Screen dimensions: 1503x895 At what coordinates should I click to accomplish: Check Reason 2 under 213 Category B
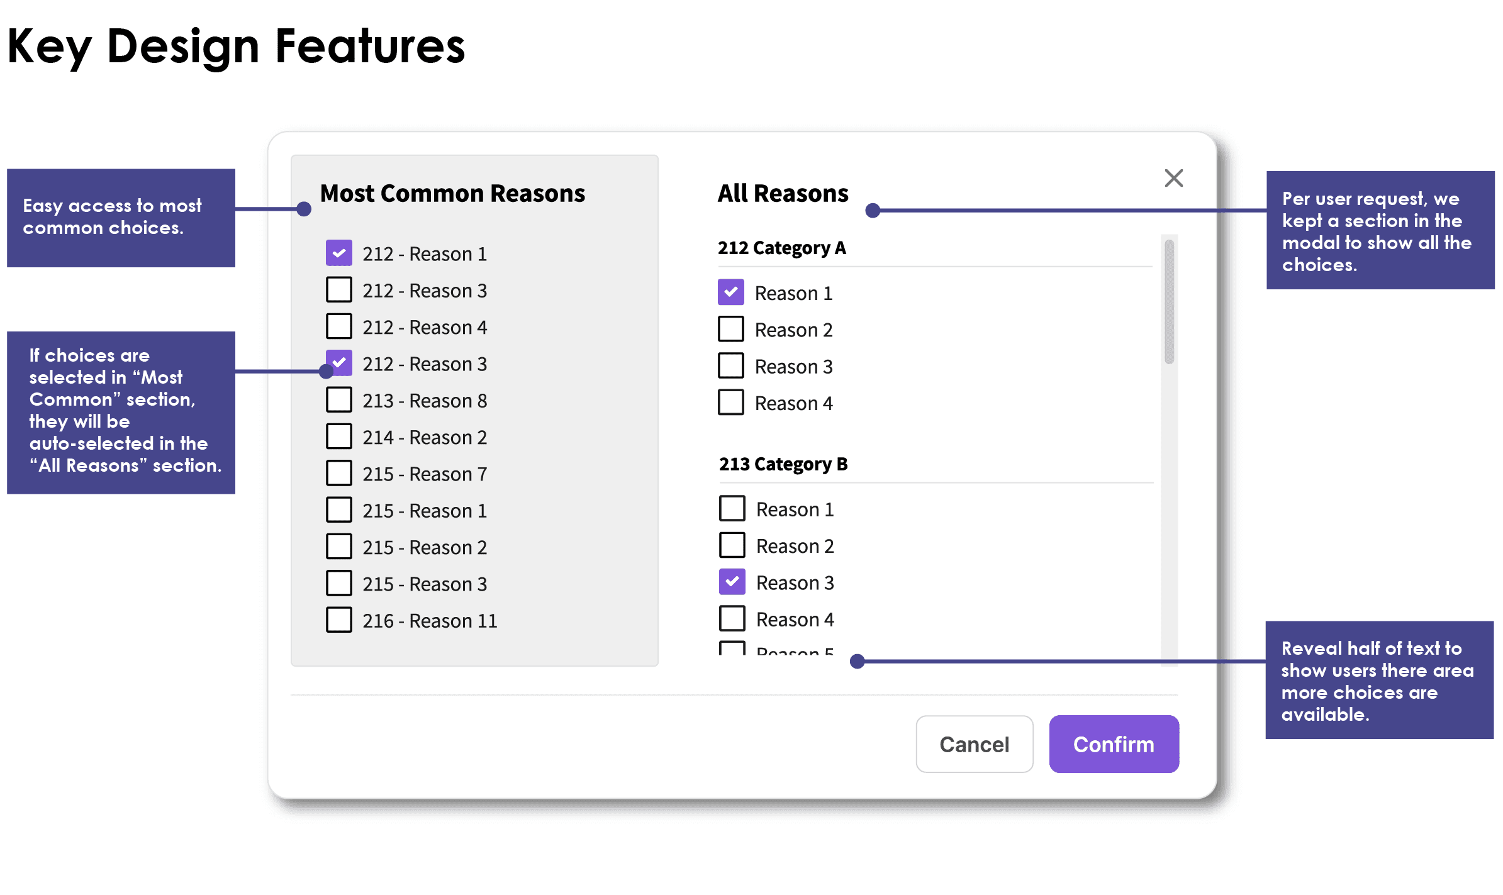(732, 545)
